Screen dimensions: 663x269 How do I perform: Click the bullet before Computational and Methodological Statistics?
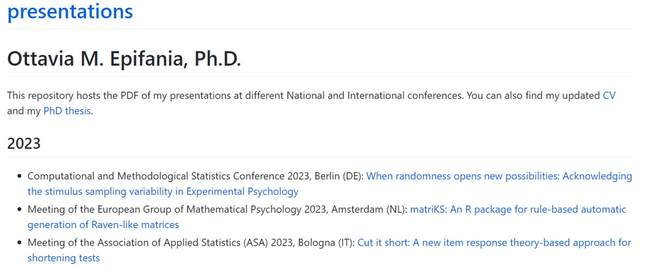19,176
